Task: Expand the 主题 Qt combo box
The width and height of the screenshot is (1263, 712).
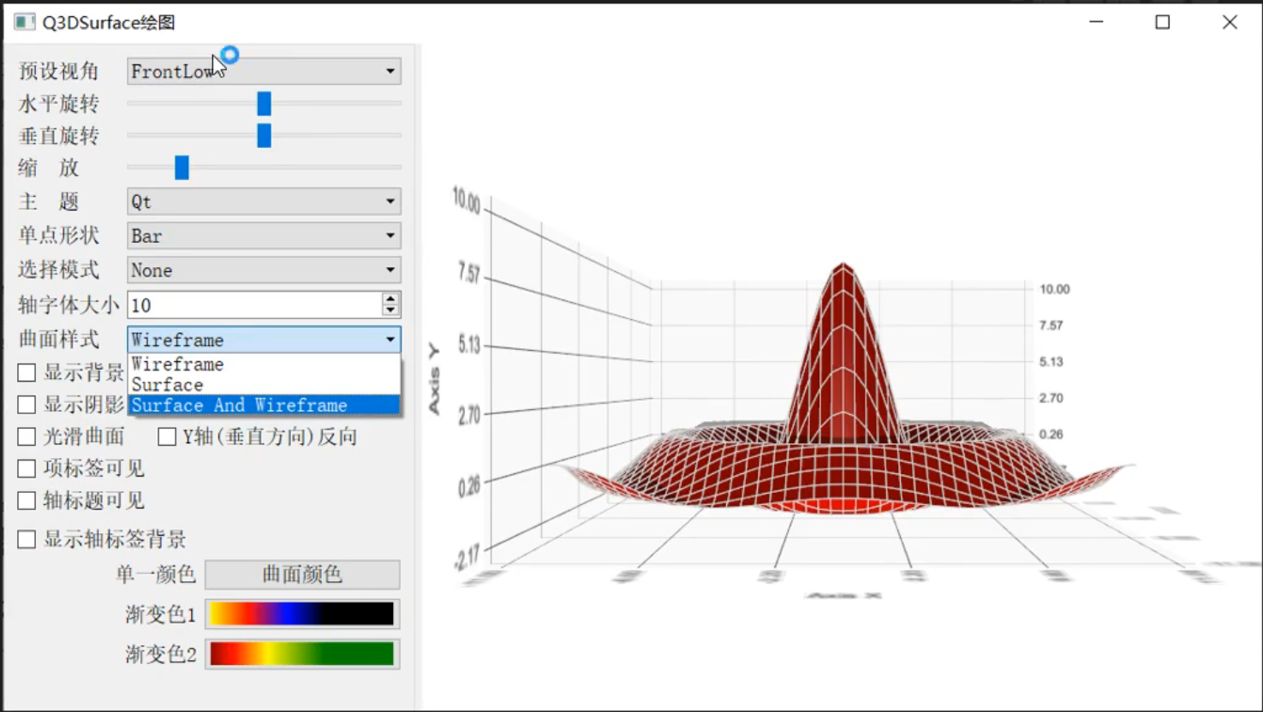Action: coord(263,202)
